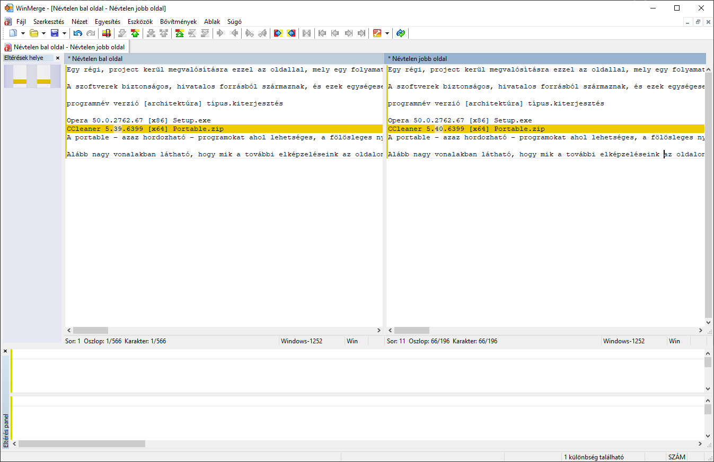Open the Ablak menu
This screenshot has height=462, width=714.
pyautogui.click(x=212, y=22)
